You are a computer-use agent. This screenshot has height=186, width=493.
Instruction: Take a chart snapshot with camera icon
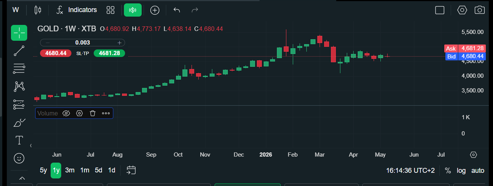pos(480,10)
